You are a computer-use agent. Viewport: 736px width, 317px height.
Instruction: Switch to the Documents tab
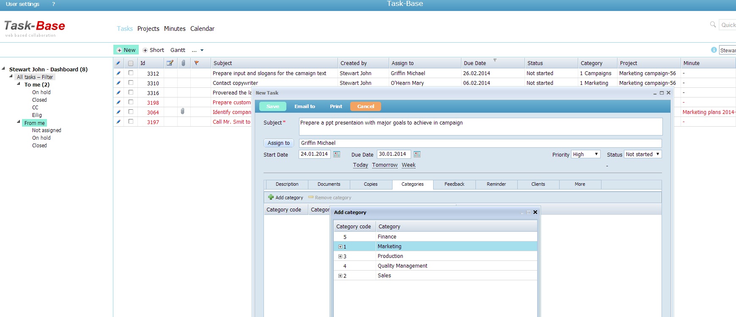[329, 184]
